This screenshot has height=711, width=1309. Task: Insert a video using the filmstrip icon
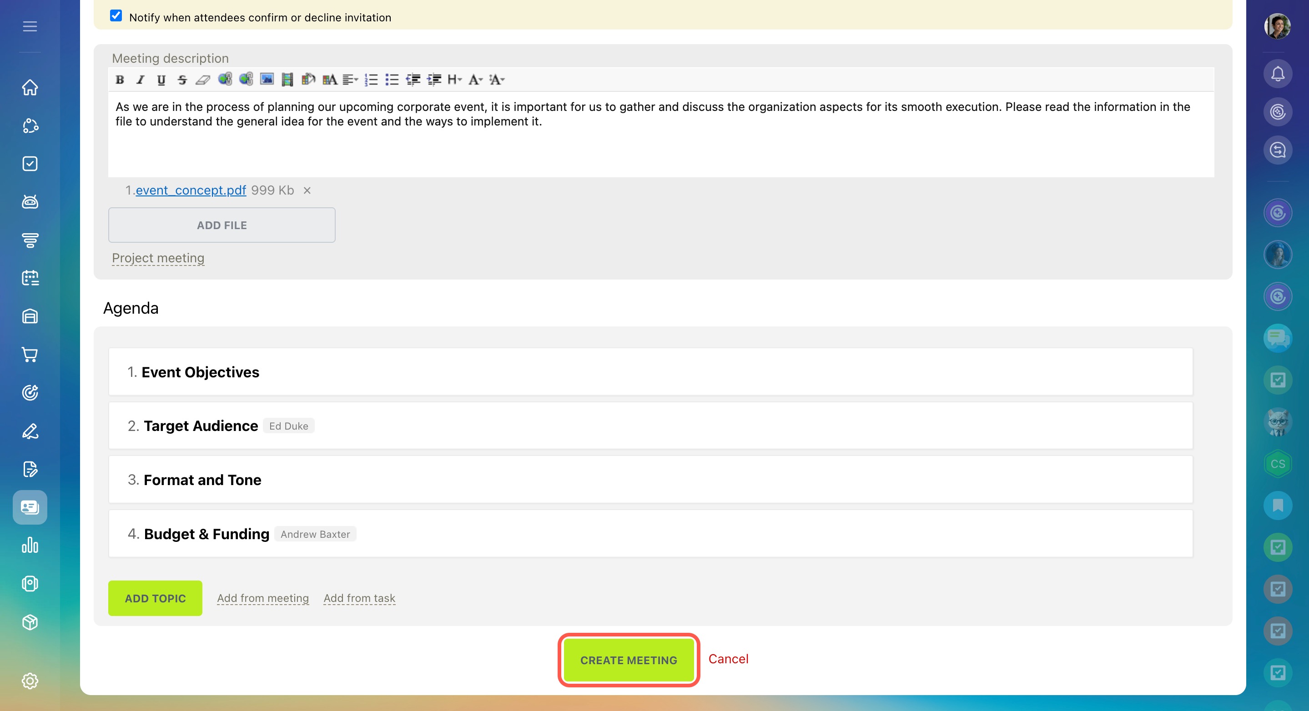[287, 80]
